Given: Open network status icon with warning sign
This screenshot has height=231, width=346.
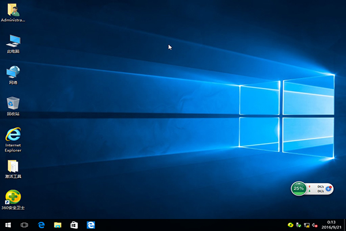Looking at the screenshot, I should pyautogui.click(x=307, y=224).
